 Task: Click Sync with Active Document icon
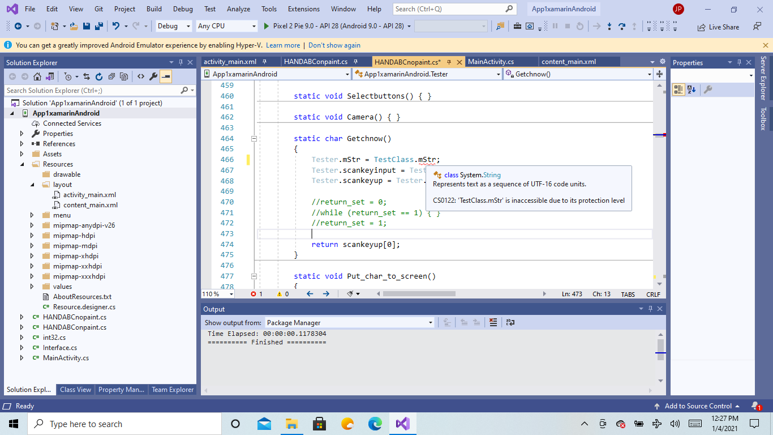click(x=87, y=76)
